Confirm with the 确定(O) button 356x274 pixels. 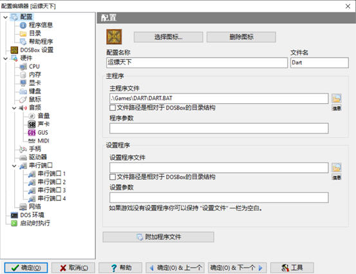click(26, 268)
